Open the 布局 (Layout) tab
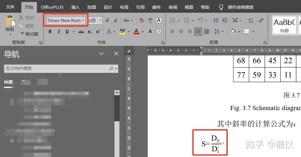 point(124,7)
